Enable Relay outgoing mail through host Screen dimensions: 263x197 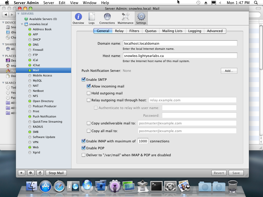point(89,100)
